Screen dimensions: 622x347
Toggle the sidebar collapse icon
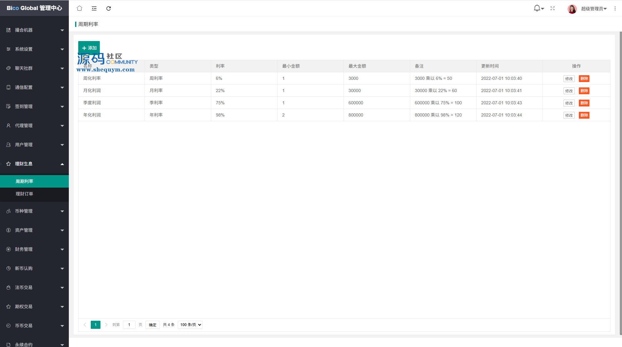94,8
